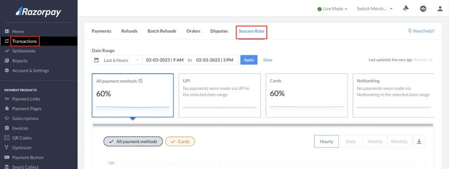Click the download chart icon
The height and width of the screenshot is (169, 449).
point(419,142)
